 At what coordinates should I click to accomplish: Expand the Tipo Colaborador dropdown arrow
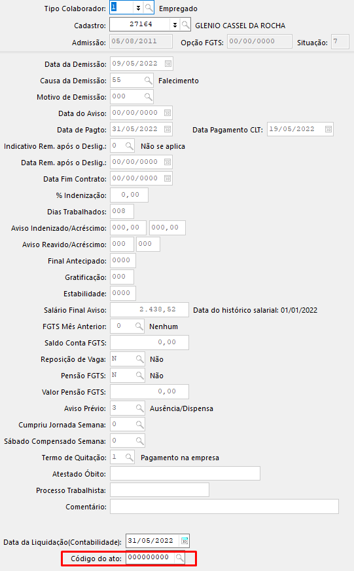138,8
